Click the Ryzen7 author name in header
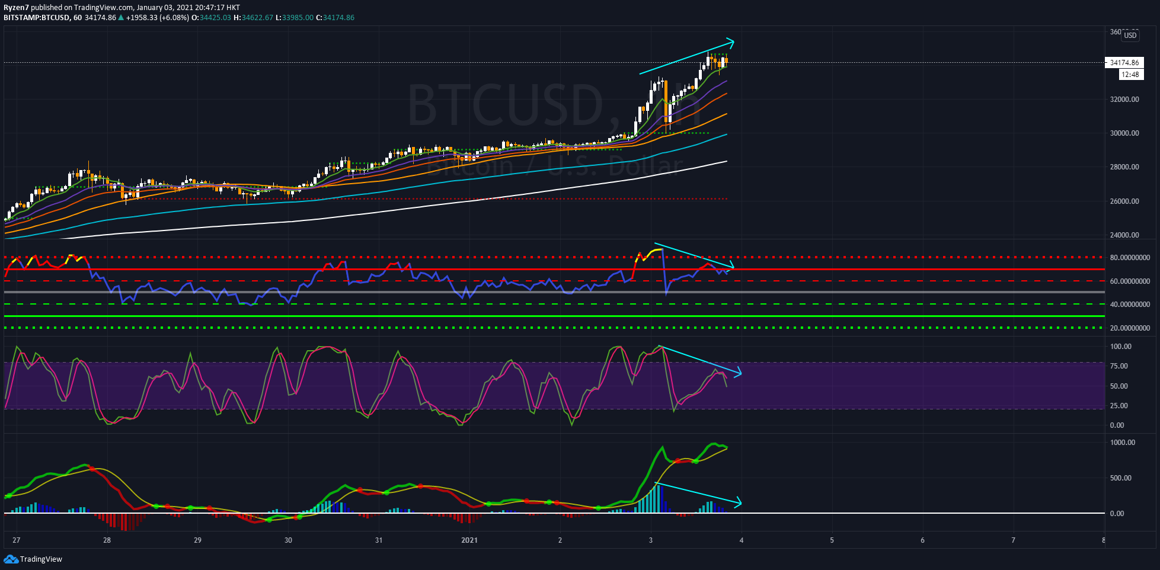 click(x=17, y=8)
